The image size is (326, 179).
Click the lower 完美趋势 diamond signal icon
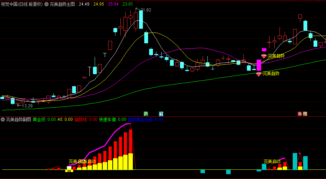259,74
